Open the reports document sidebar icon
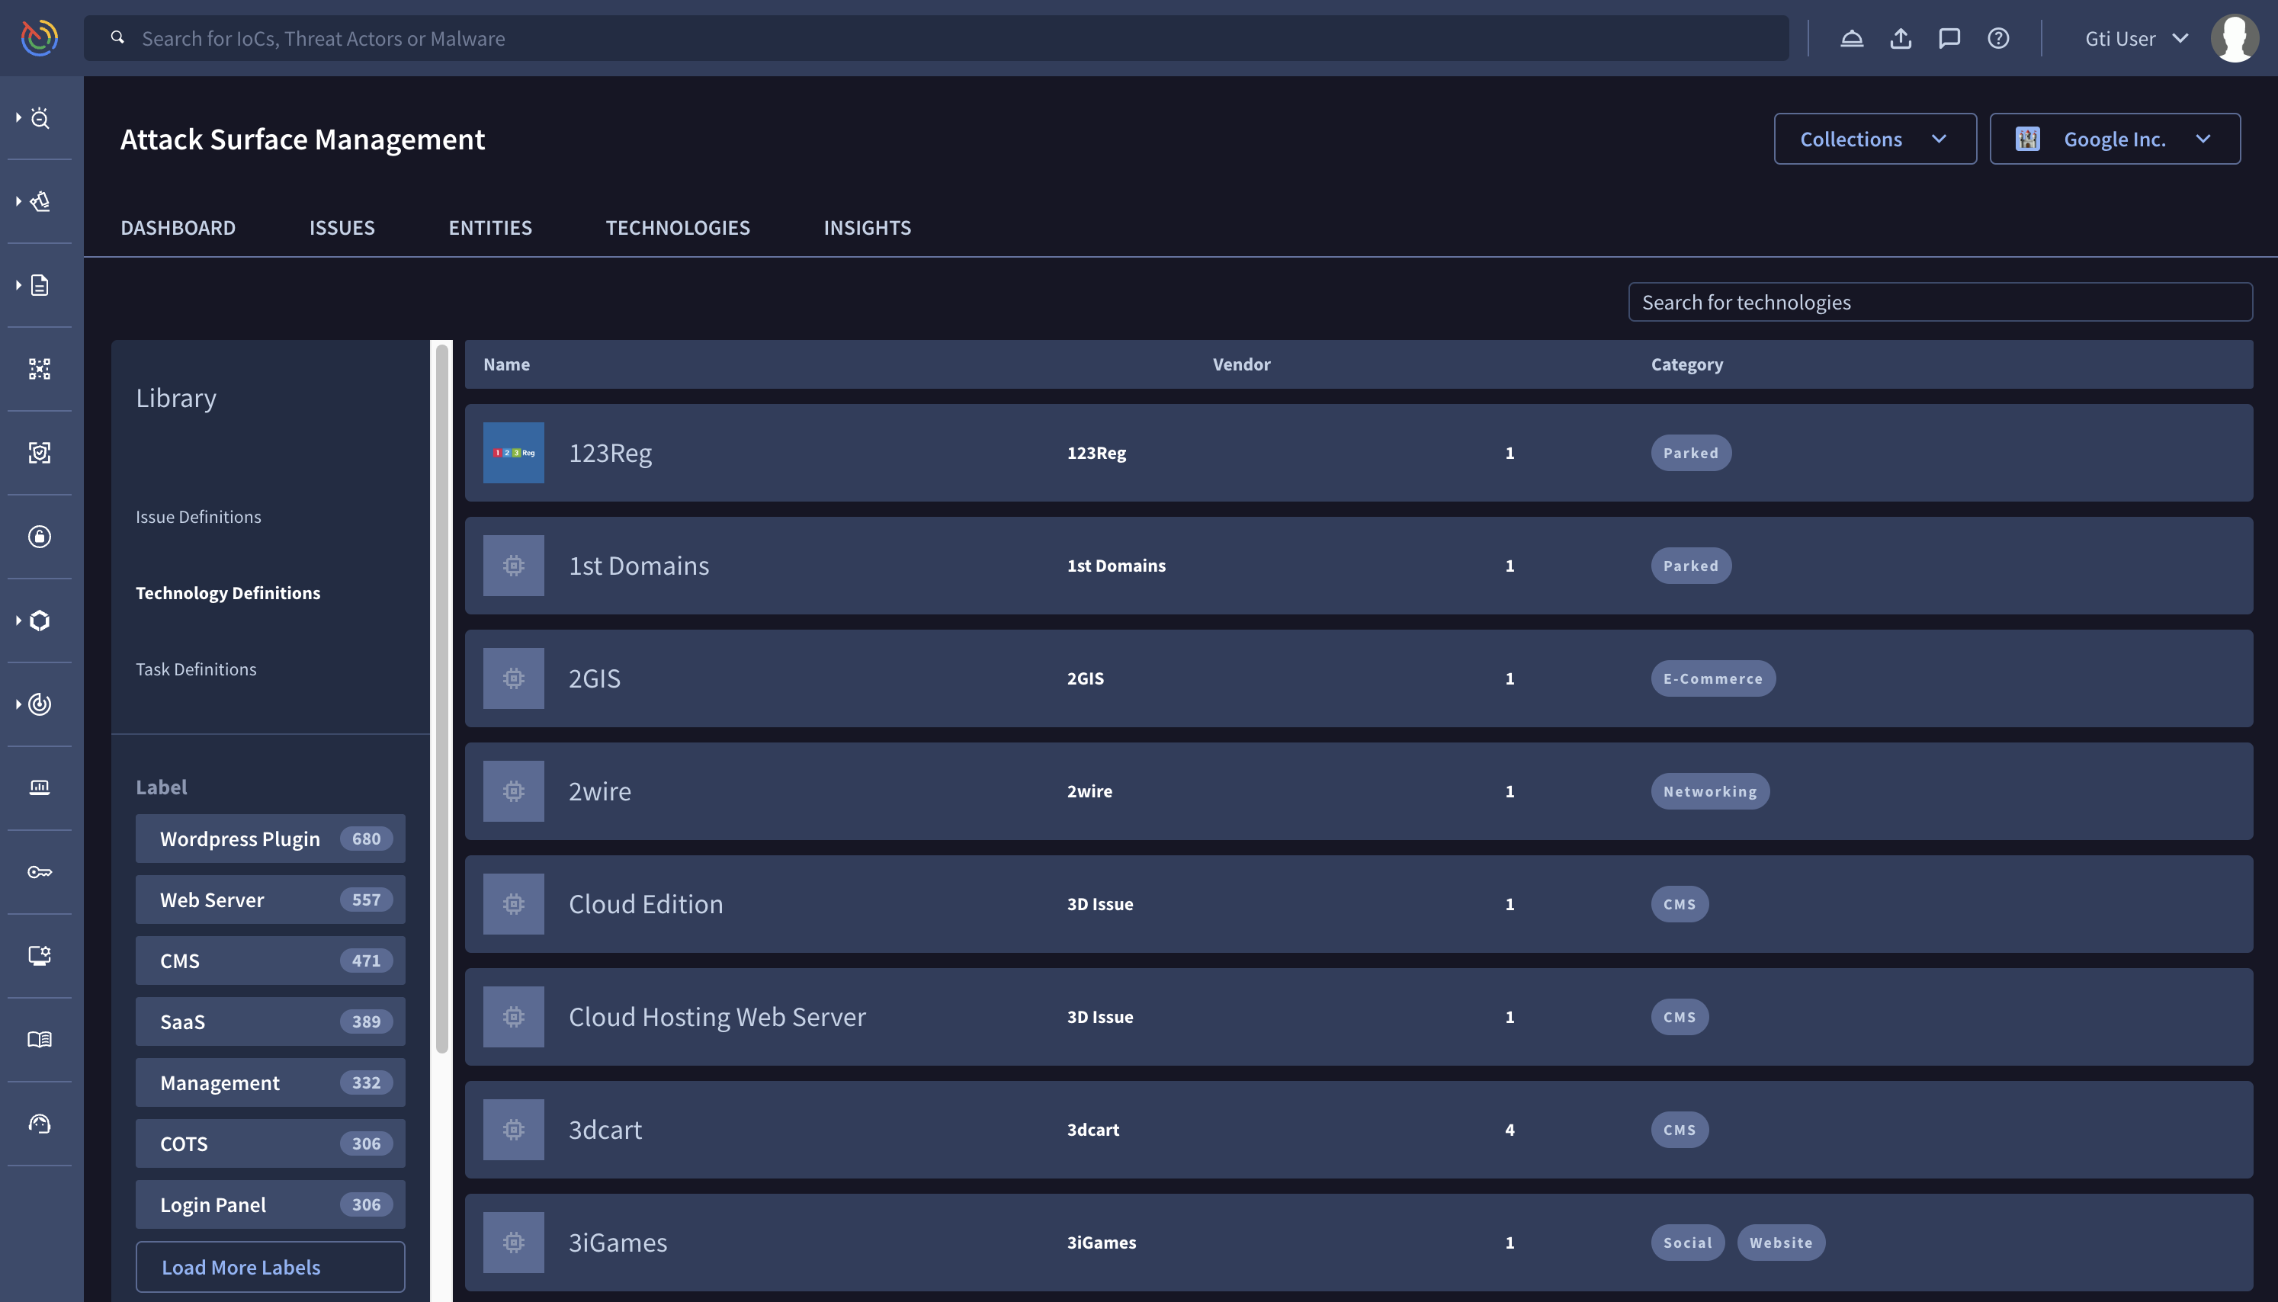This screenshot has width=2278, height=1302. coord(40,285)
